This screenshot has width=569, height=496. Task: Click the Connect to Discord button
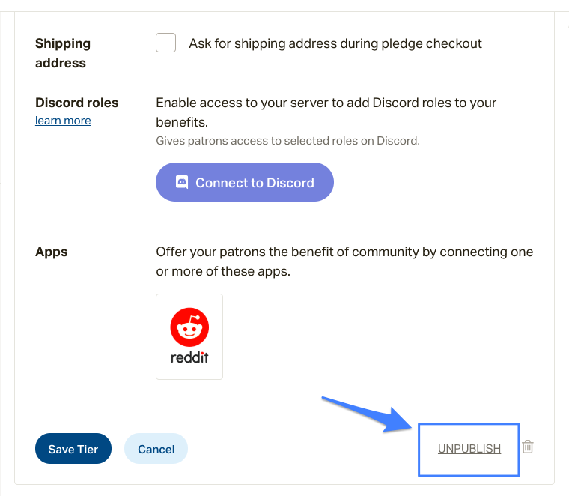point(245,182)
